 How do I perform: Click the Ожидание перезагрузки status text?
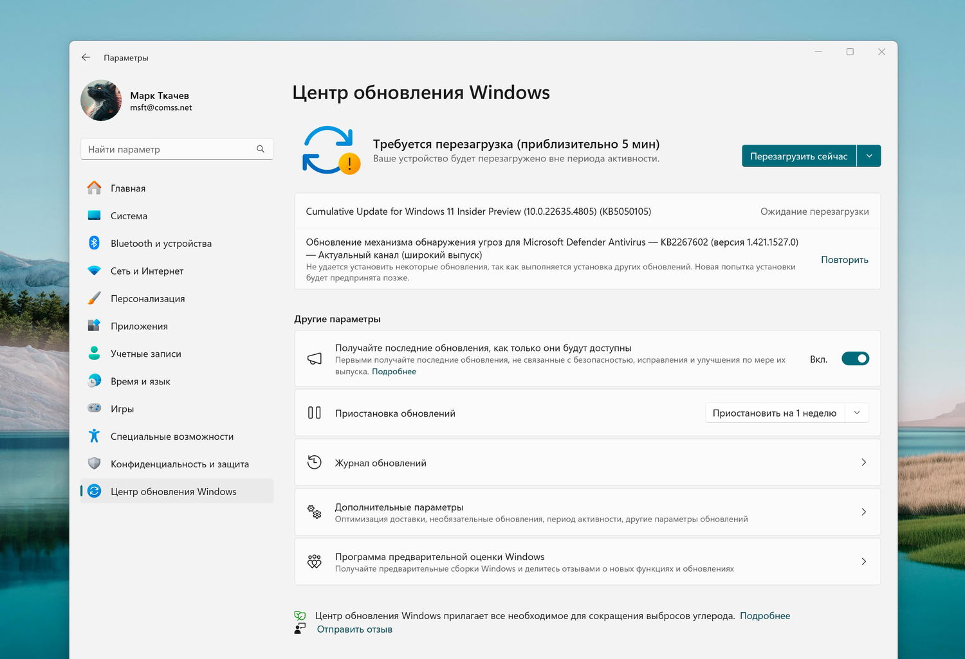[x=814, y=211]
